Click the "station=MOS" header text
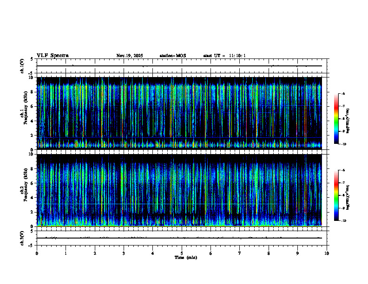Screen dimensions: 368x284 (173, 56)
